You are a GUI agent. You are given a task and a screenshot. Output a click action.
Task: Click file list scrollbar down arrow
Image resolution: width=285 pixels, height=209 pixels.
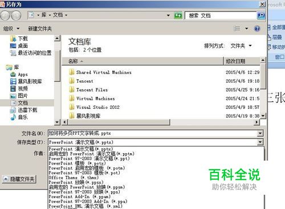[x=263, y=116]
